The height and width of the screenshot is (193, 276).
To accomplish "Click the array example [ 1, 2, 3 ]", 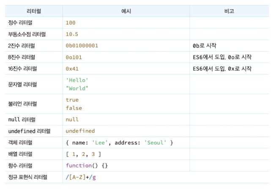I will (83, 154).
